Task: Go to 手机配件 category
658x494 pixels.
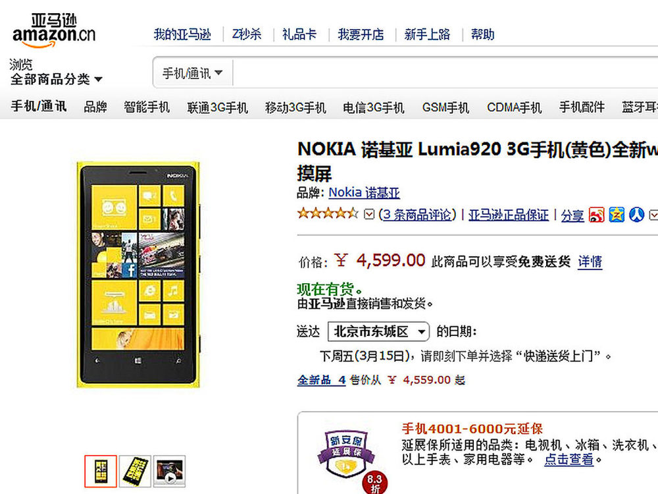Action: (x=582, y=107)
